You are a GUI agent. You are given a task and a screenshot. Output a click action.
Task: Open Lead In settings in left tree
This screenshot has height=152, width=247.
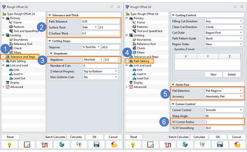coord(18,74)
